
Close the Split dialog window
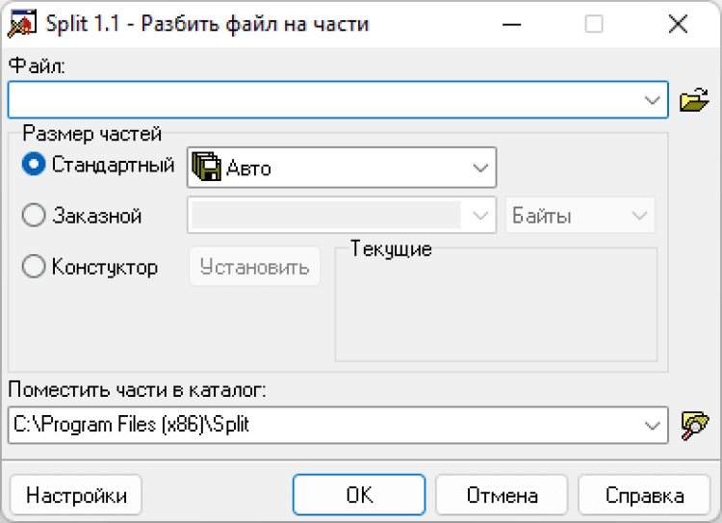point(678,24)
